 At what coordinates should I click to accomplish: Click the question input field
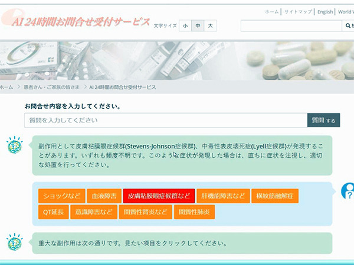click(x=165, y=120)
